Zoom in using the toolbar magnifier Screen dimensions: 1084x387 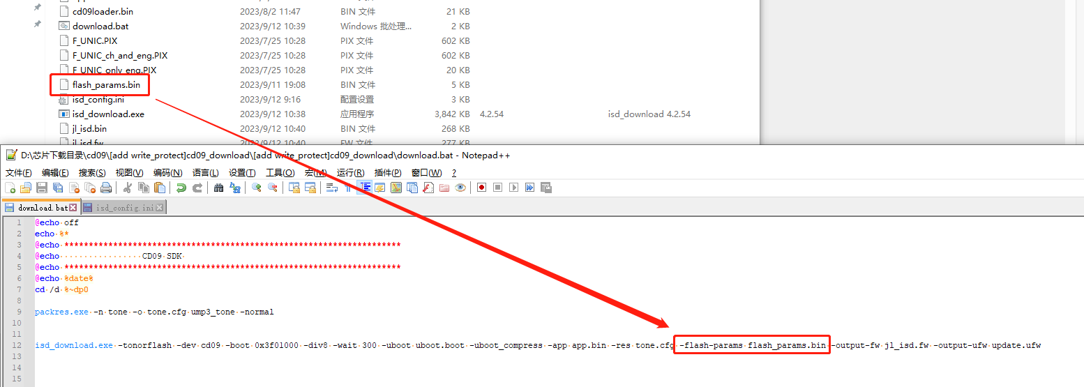(x=257, y=188)
